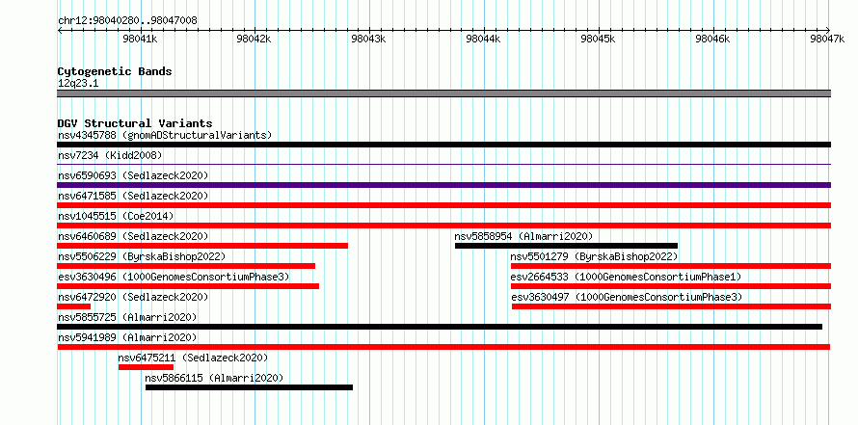
Task: Select the chr12:98040280..98047008 region text
Action: [127, 20]
